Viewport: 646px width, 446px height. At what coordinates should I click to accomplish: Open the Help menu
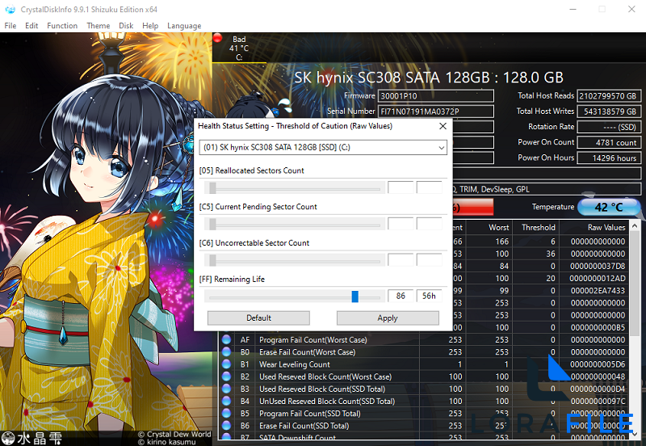coord(150,26)
